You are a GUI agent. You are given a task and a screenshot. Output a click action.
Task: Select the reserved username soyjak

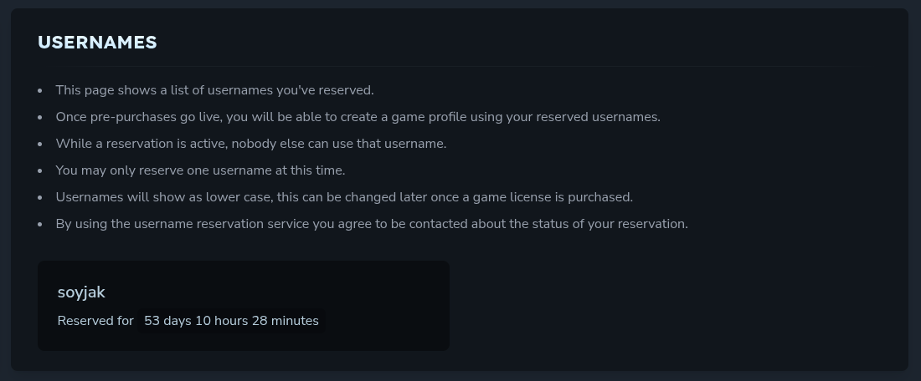[x=81, y=292]
